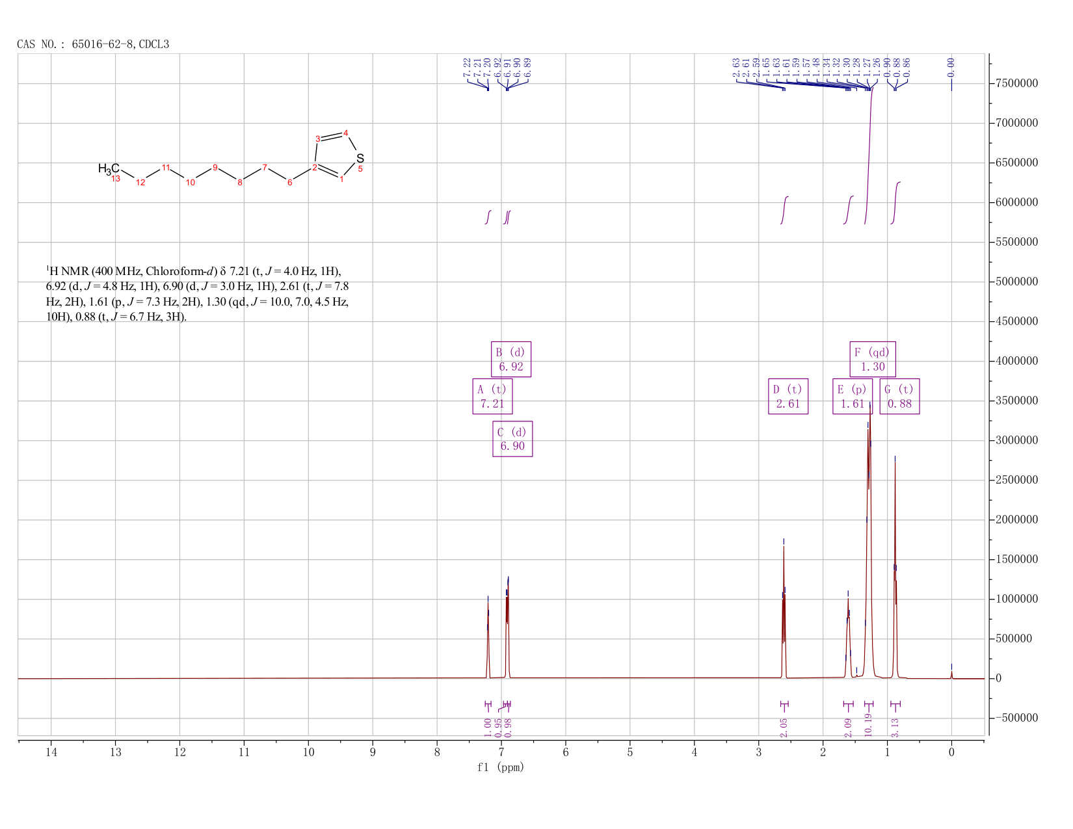The width and height of the screenshot is (1073, 829).
Task: Click multiplet box B (d) 6.92
Action: coord(510,360)
